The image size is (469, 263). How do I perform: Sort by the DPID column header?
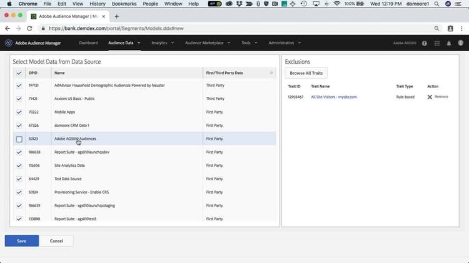pyautogui.click(x=33, y=73)
